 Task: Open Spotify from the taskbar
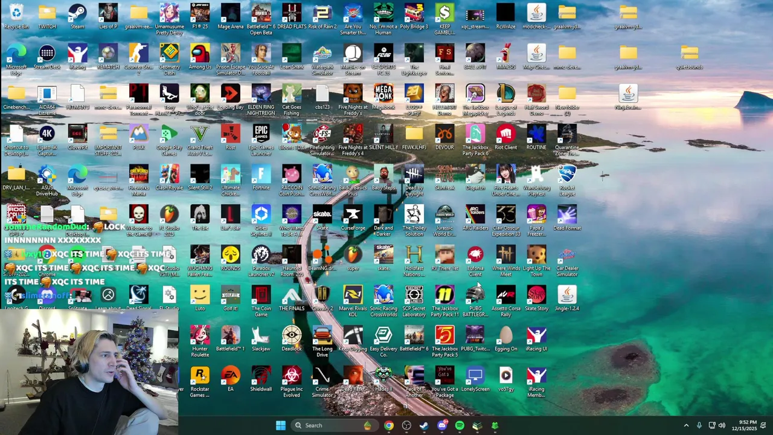[x=460, y=425]
